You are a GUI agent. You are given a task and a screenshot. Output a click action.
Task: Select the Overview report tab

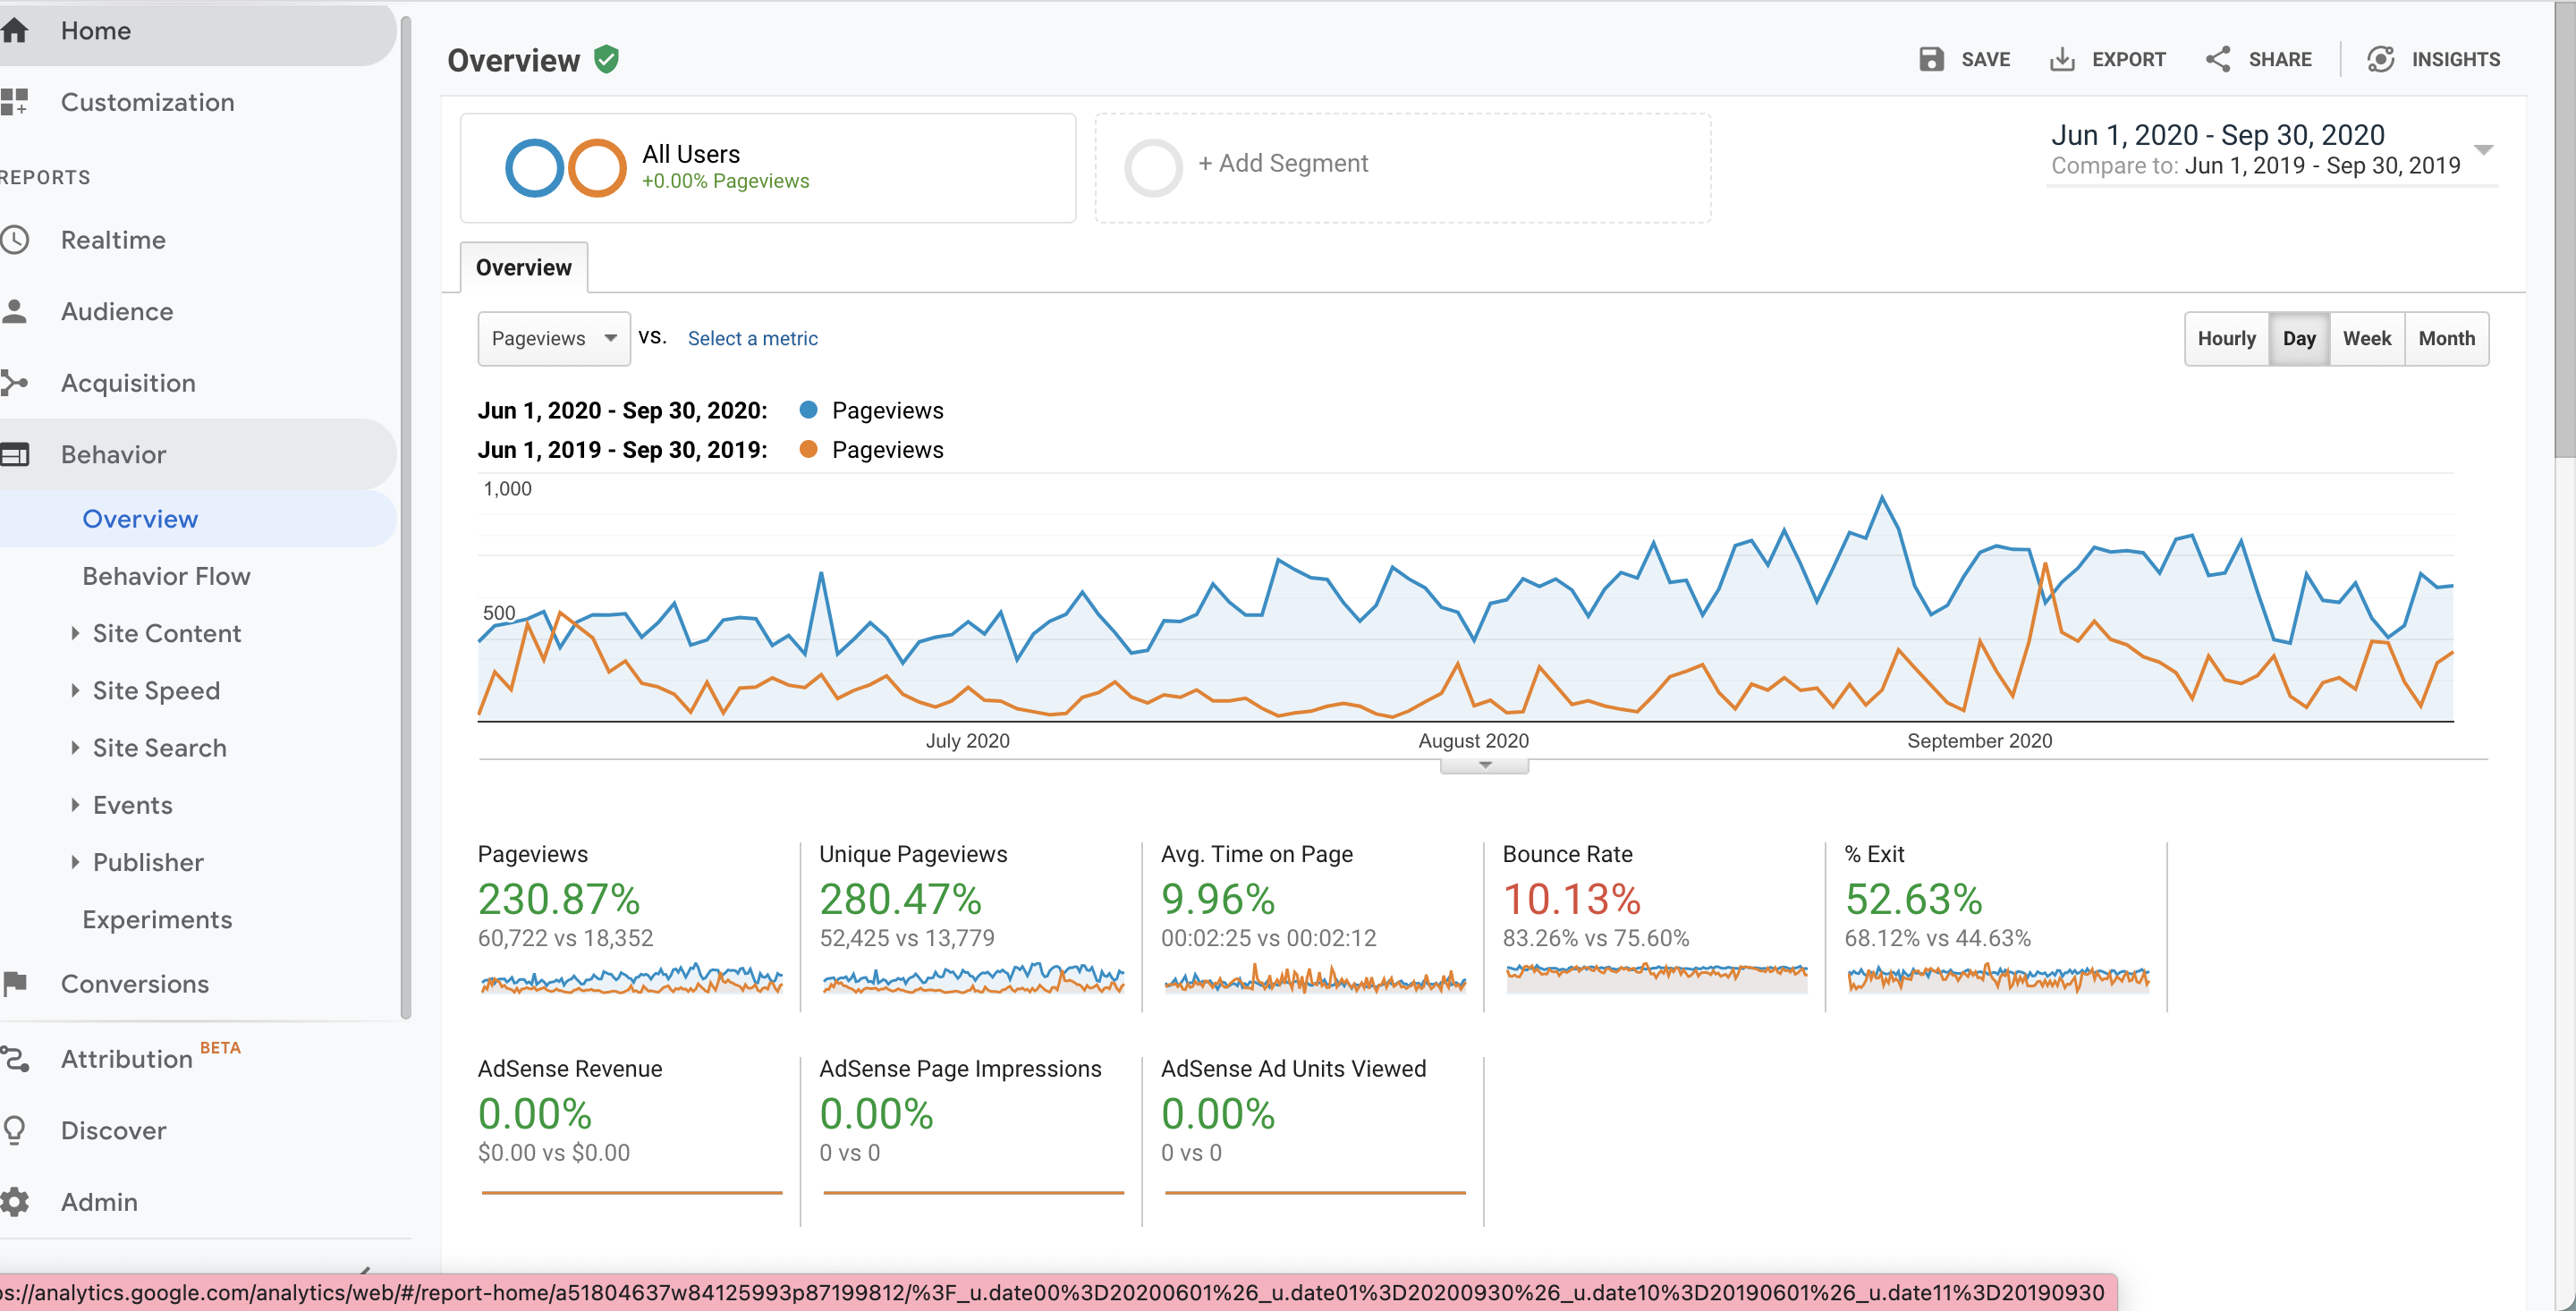(x=523, y=267)
